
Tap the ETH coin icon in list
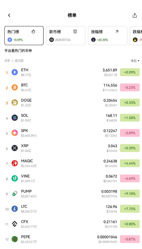15,72
